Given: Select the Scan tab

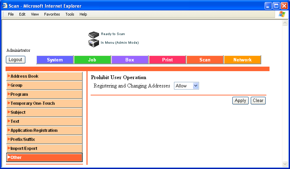Looking at the screenshot, I should pos(205,60).
